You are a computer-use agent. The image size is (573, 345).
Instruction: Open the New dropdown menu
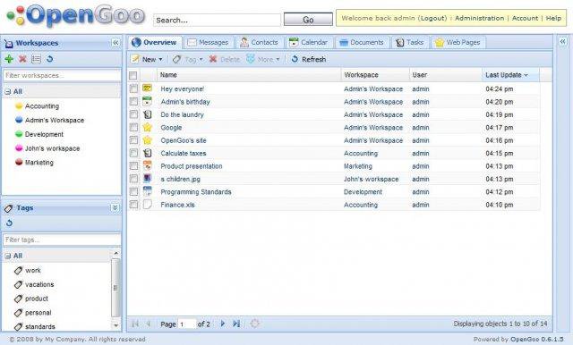[147, 59]
